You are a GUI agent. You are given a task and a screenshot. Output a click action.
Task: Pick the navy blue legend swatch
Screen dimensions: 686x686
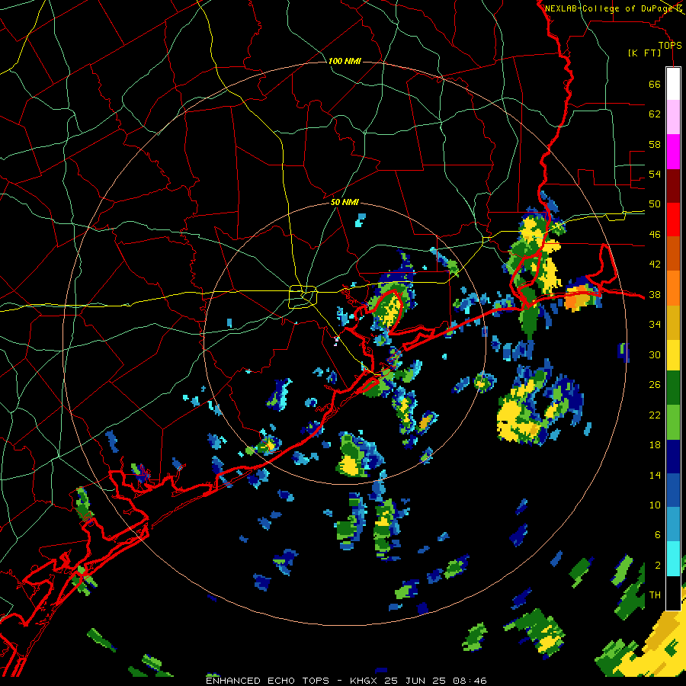coord(673,457)
